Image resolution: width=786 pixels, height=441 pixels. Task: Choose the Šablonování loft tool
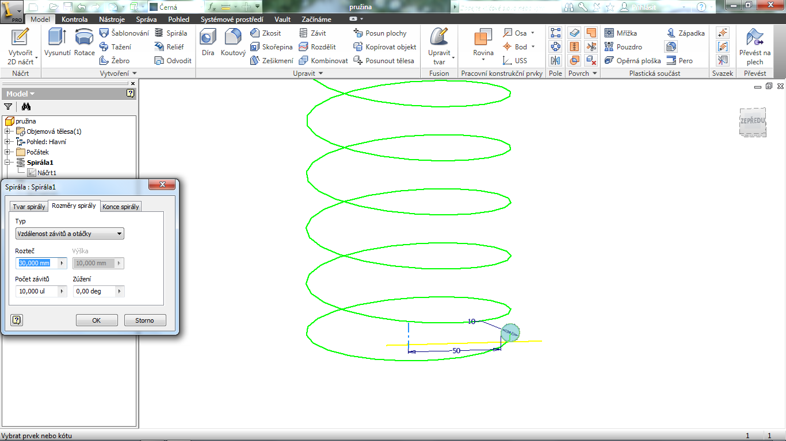(x=124, y=33)
